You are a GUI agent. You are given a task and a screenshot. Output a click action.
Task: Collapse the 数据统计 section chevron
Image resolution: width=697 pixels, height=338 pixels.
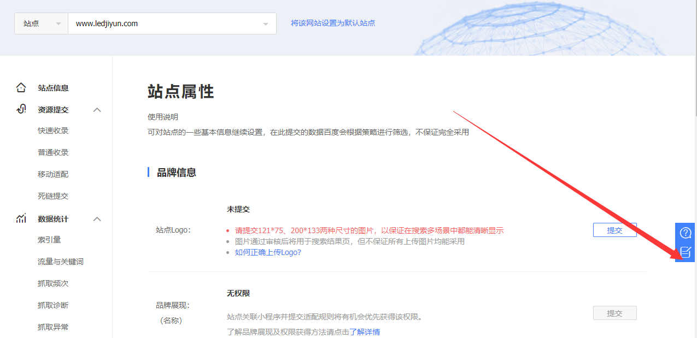tap(97, 219)
